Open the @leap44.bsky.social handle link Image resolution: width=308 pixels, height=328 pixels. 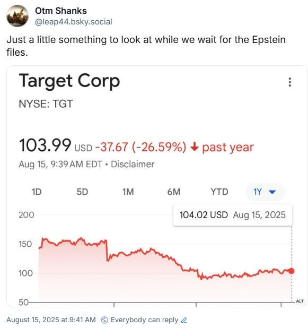coord(74,22)
